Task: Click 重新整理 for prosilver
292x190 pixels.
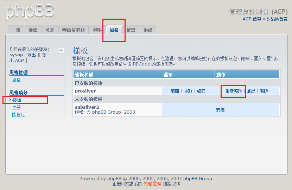Action: tap(234, 91)
